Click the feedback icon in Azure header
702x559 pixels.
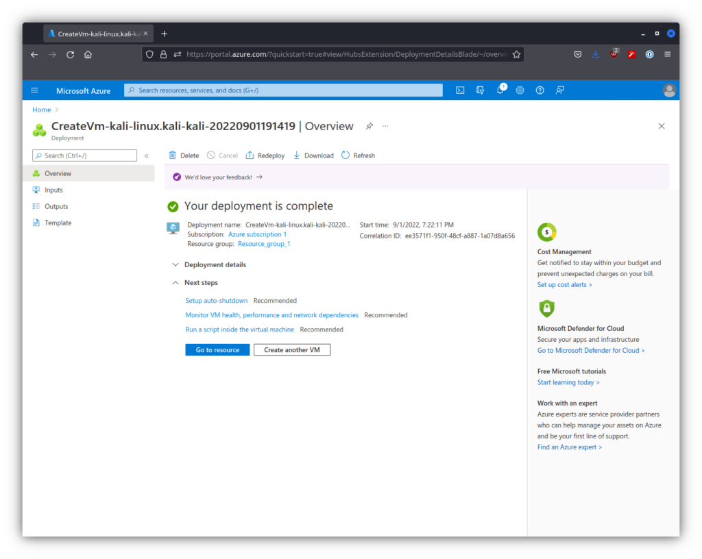pos(560,90)
